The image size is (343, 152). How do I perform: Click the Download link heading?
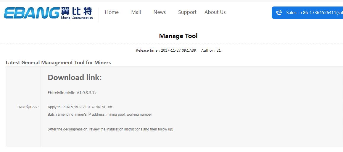pos(75,77)
